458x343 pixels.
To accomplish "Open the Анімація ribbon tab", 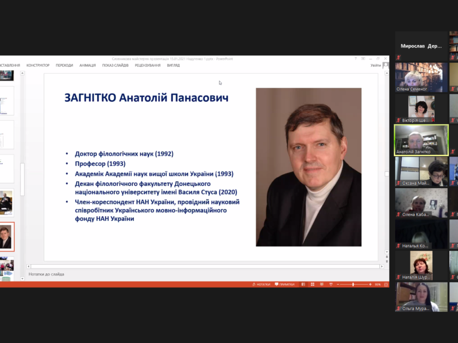I will [88, 65].
